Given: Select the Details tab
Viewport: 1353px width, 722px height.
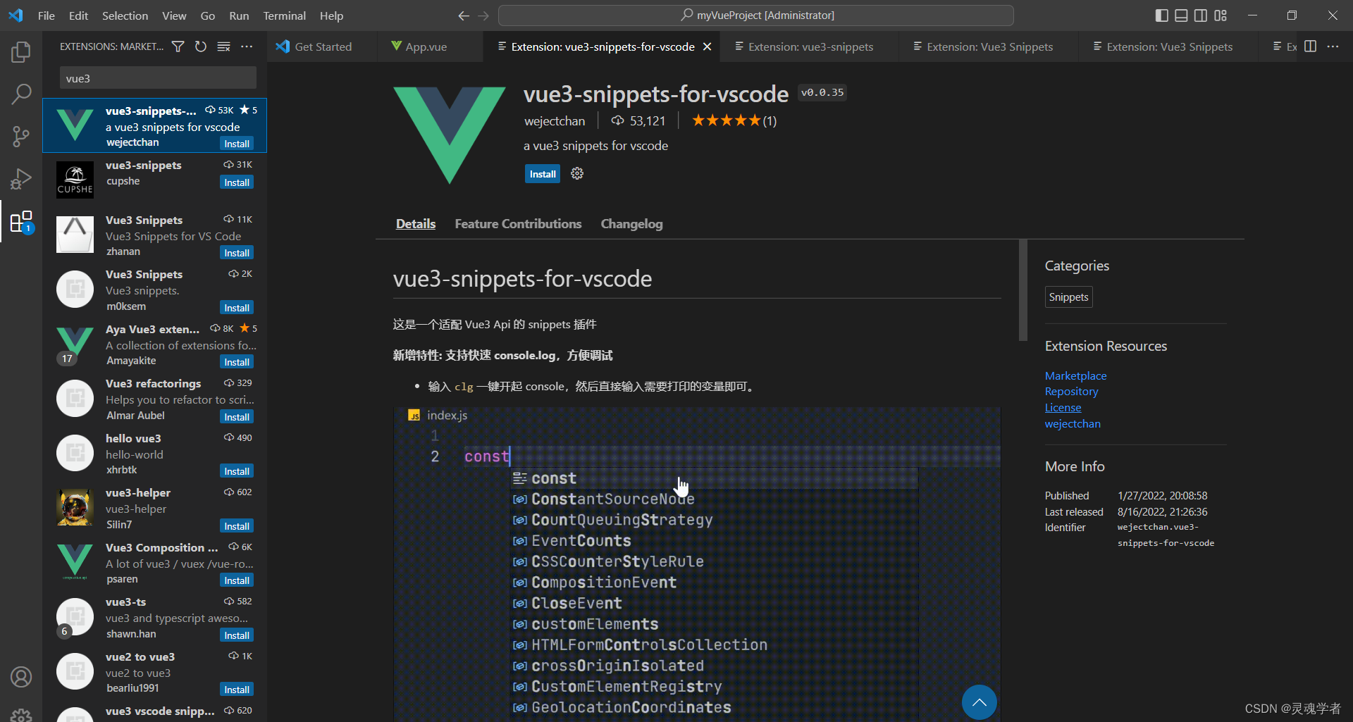Looking at the screenshot, I should (x=416, y=224).
